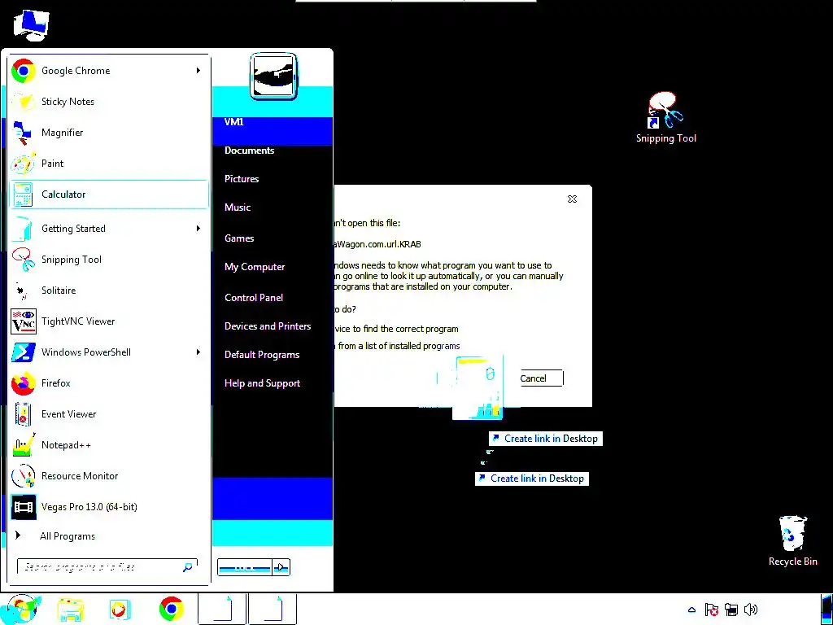Viewport: 833px width, 625px height.
Task: Open the Resource Monitor icon
Action: tap(24, 475)
